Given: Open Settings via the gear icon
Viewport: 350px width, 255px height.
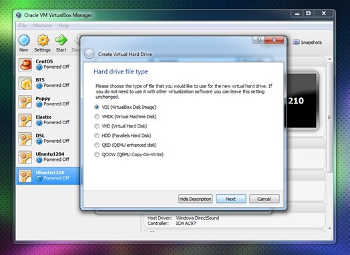Looking at the screenshot, I should [x=43, y=40].
